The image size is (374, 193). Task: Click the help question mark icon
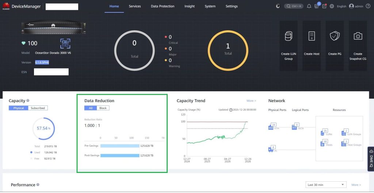coord(368,6)
